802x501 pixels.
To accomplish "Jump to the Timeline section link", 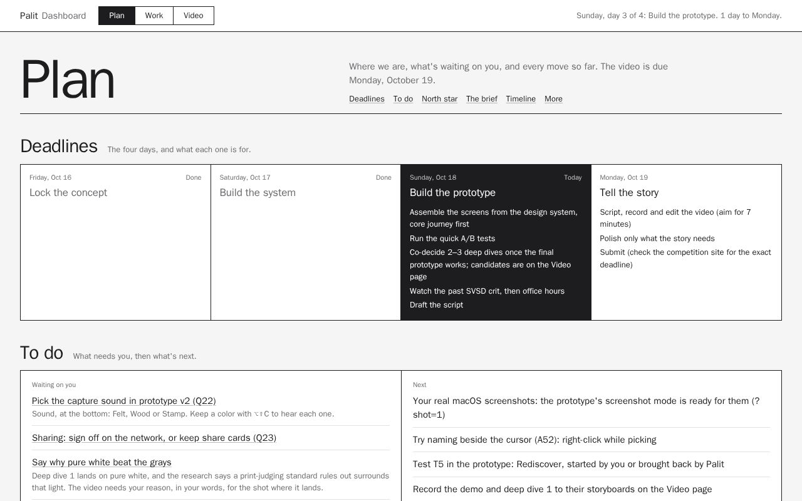I will click(x=521, y=99).
